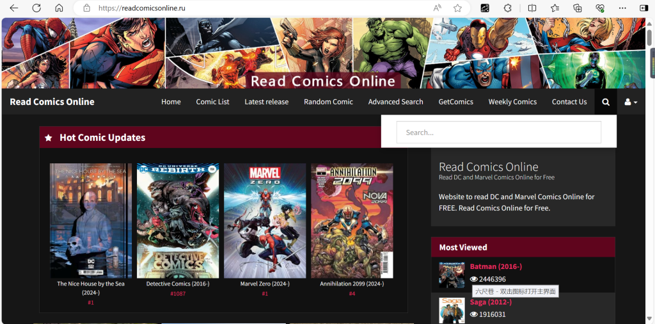Viewport: 655px width, 324px height.
Task: Open Detective Comics (2016-) title link
Action: tap(178, 284)
